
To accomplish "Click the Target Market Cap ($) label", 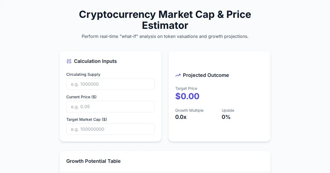I will tap(87, 119).
